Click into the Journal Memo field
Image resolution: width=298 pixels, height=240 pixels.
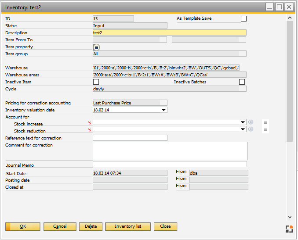point(170,165)
